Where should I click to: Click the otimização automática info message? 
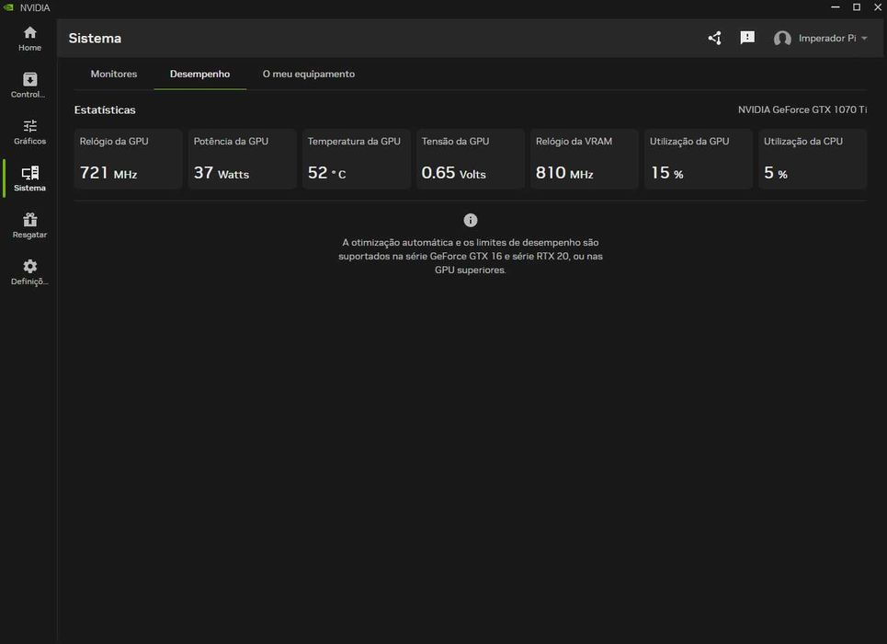(x=470, y=256)
